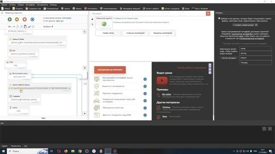
Task: Toggle the checkbox at top of Resources panel
Action: pos(219,18)
